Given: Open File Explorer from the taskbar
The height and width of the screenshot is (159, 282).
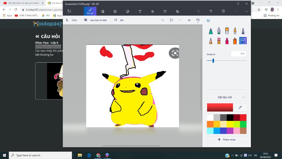Looking at the screenshot, I should 80,155.
